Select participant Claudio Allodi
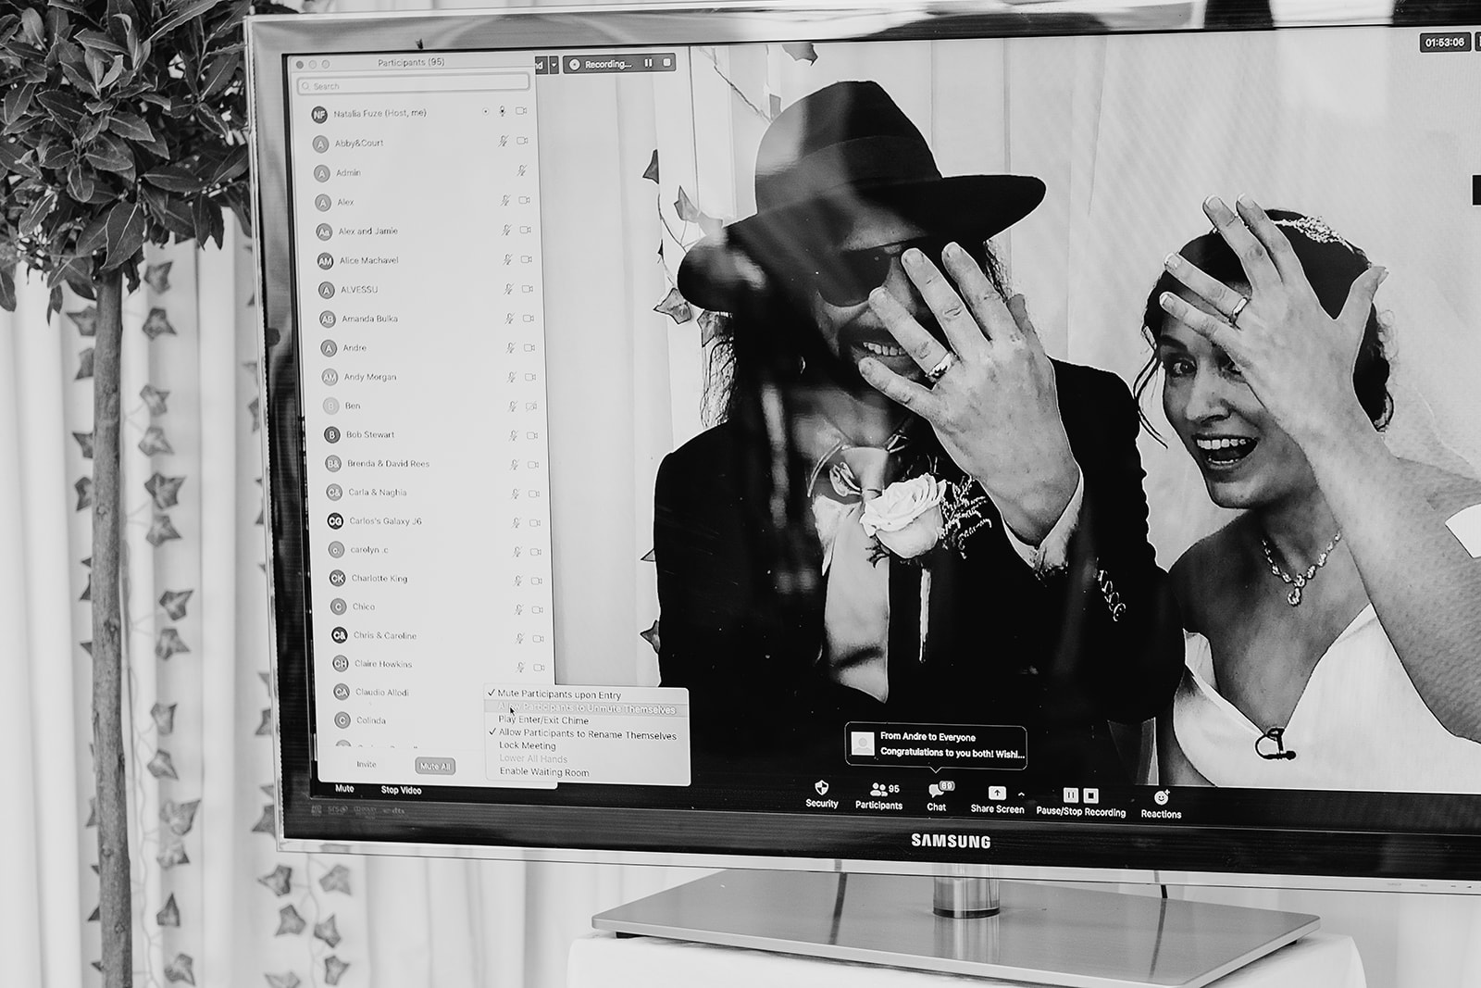 [x=382, y=692]
